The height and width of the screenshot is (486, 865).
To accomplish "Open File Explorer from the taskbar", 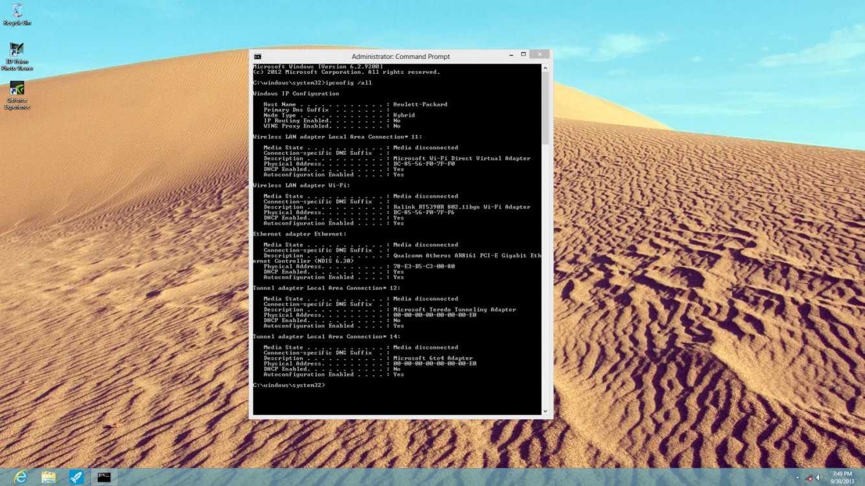I will pos(49,477).
